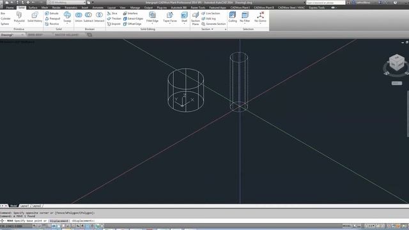This screenshot has width=409, height=230.
Task: Select the Thicken tool
Action: point(114,19)
